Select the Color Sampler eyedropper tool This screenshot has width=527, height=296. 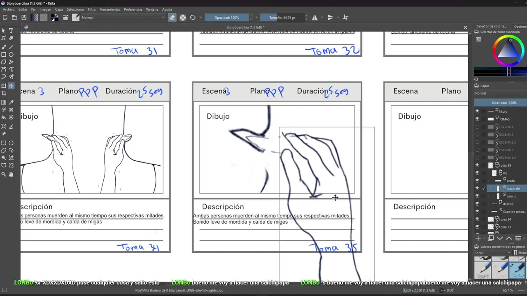click(11, 102)
